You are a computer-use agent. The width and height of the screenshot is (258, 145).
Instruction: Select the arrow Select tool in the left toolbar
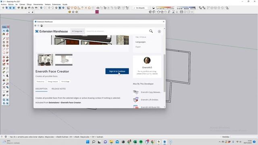pyautogui.click(x=4, y=31)
